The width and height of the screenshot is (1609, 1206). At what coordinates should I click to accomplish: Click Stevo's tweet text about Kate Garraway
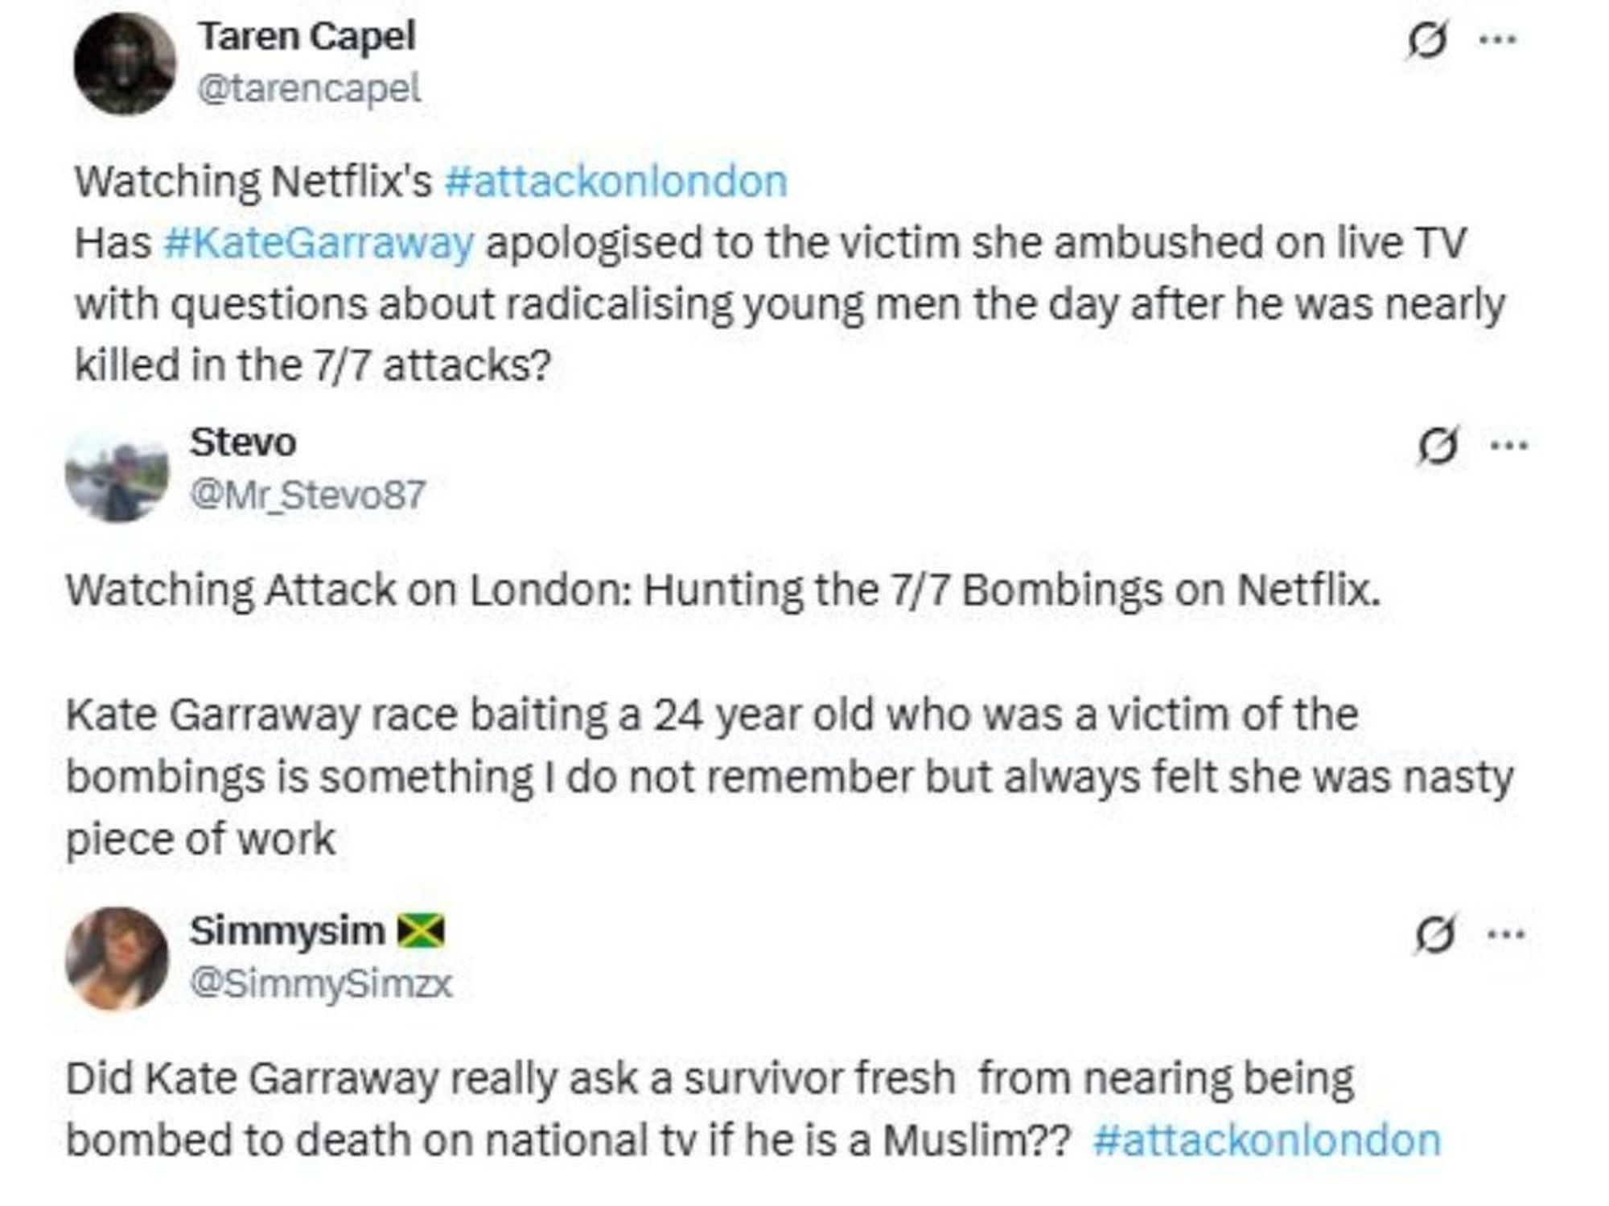coord(788,776)
